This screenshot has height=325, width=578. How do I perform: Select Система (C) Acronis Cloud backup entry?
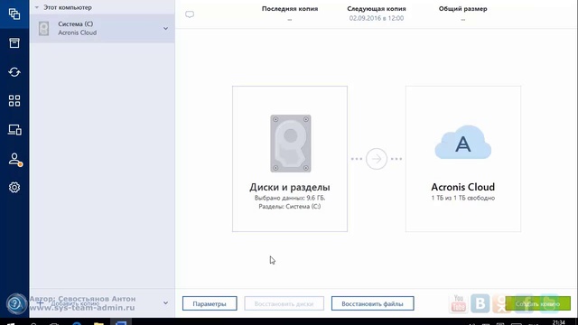pyautogui.click(x=102, y=28)
